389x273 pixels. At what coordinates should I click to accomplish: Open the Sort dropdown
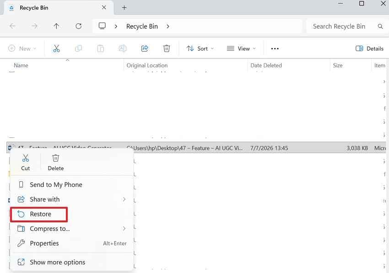pyautogui.click(x=200, y=48)
